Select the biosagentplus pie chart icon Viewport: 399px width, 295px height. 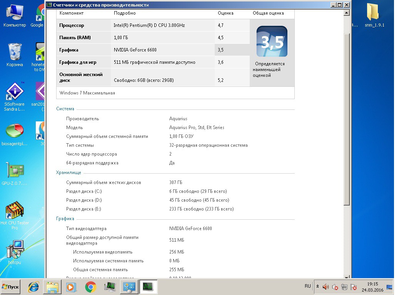click(x=15, y=135)
